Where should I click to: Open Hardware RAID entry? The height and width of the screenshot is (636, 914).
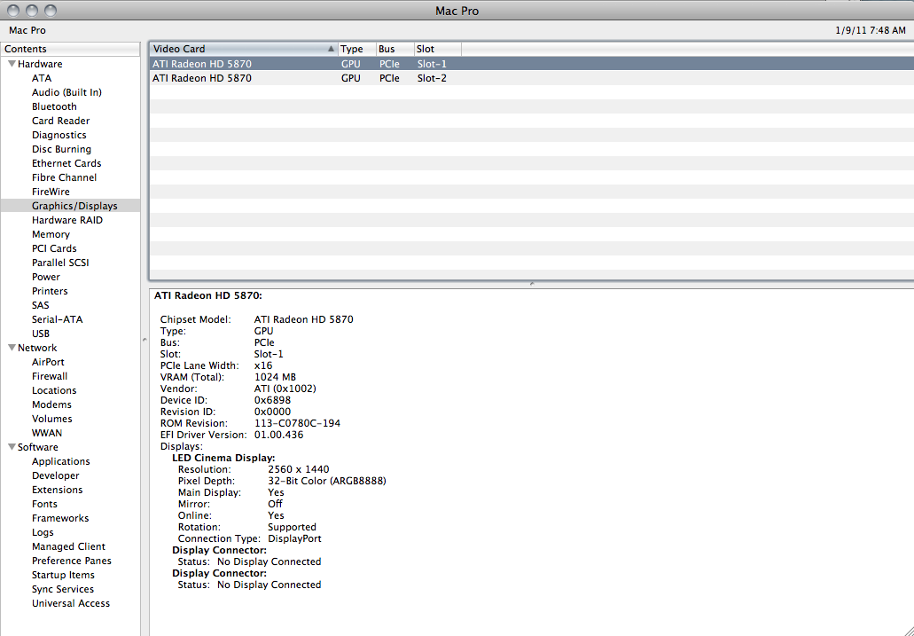click(67, 220)
